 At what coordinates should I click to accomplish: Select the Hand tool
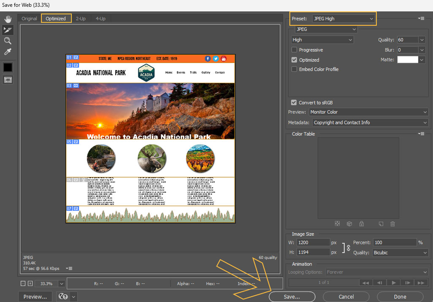[8, 19]
